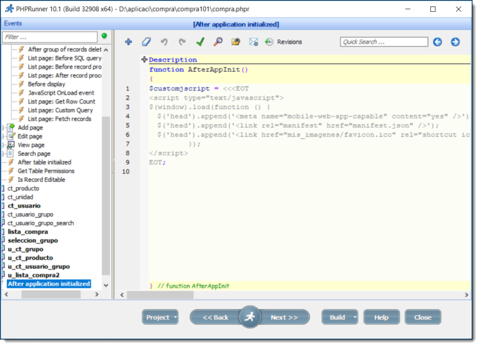Click code editor scroll right arrow

(x=467, y=295)
